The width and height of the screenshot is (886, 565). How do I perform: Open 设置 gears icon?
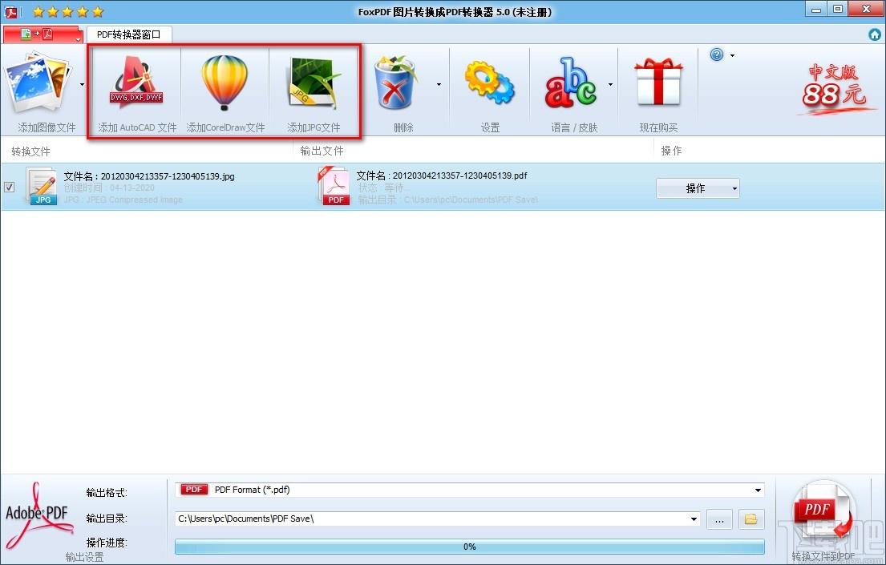click(489, 83)
